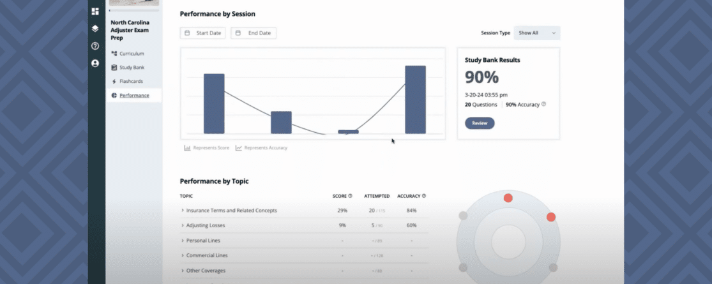This screenshot has height=284, width=712.
Task: Open Flashcards from the sidebar
Action: point(131,81)
